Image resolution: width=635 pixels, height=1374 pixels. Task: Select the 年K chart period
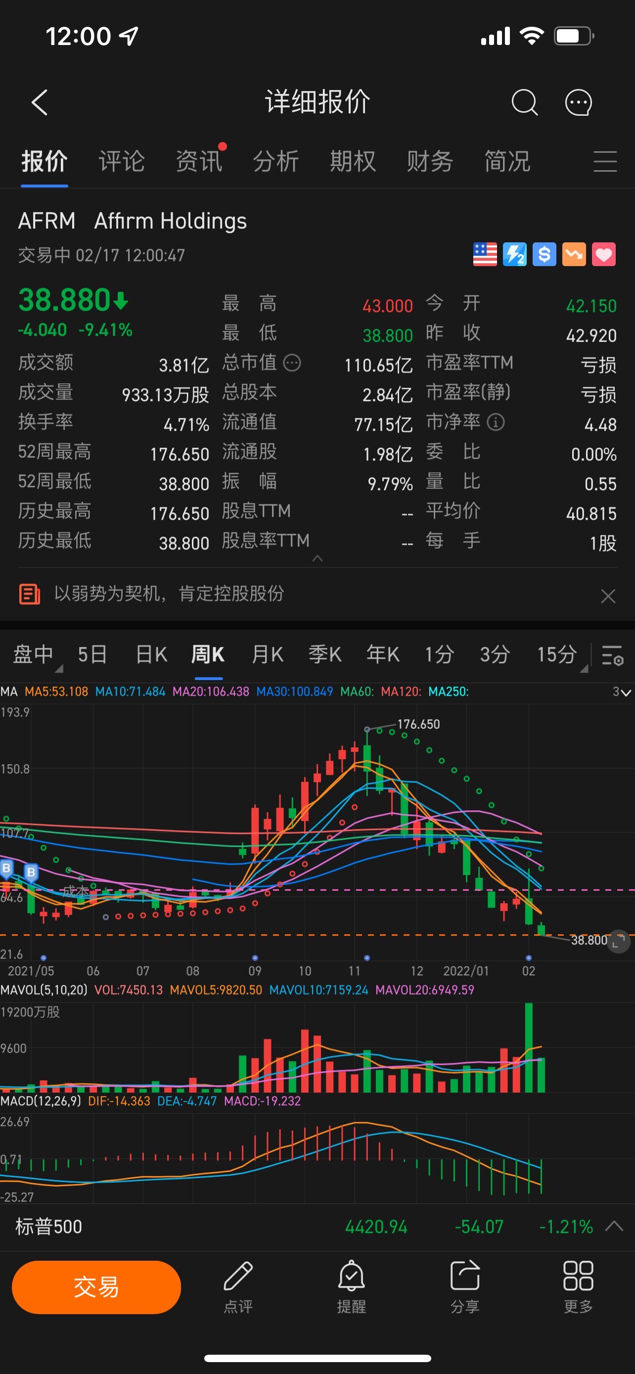383,654
